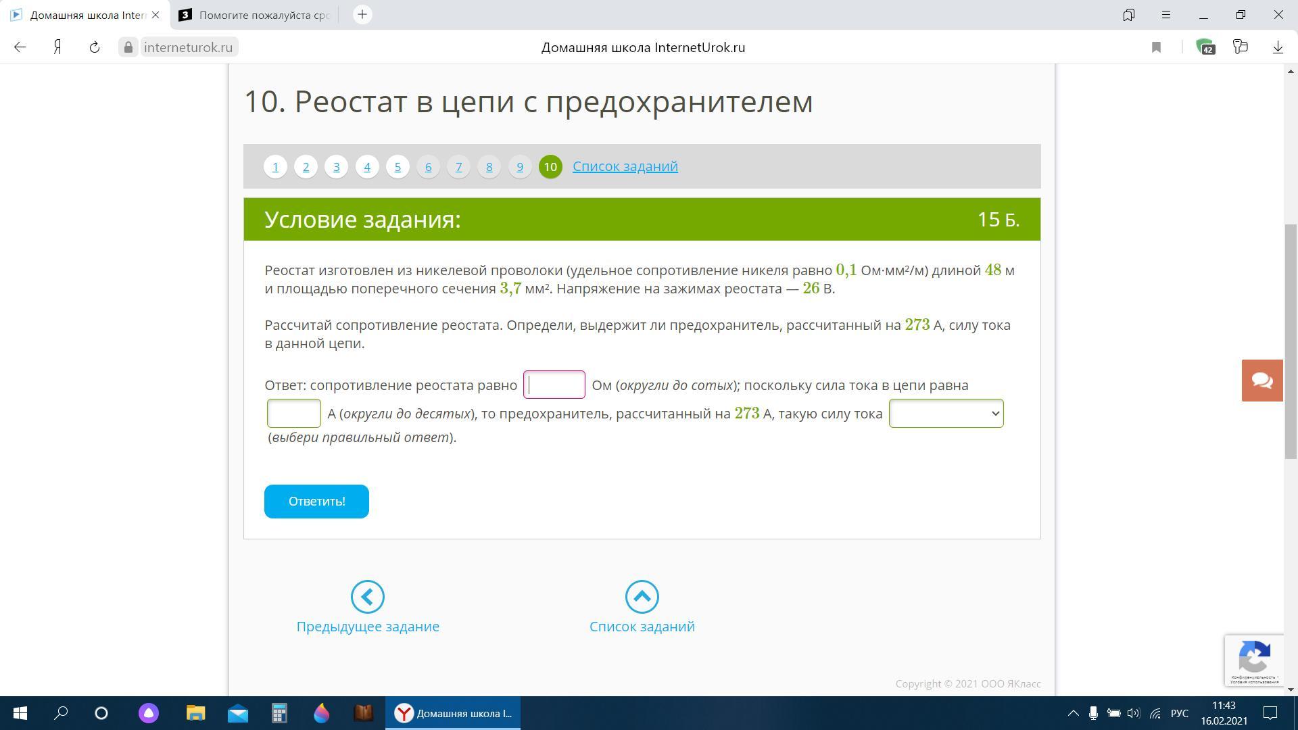Switch to the Помогите пожалуйста tab
The image size is (1298, 730).
[256, 15]
